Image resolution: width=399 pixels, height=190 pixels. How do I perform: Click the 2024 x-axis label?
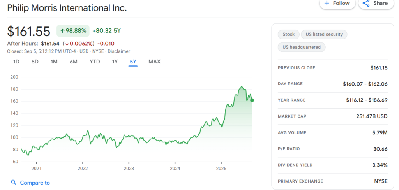[175, 168]
